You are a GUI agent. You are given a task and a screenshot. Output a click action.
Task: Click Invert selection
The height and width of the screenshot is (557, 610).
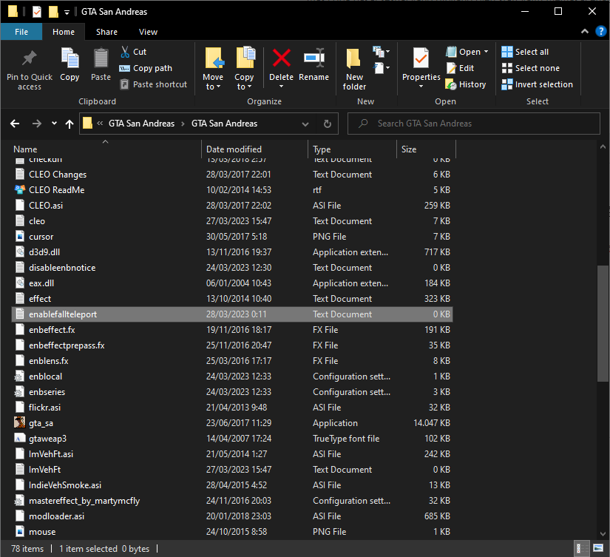coord(538,84)
